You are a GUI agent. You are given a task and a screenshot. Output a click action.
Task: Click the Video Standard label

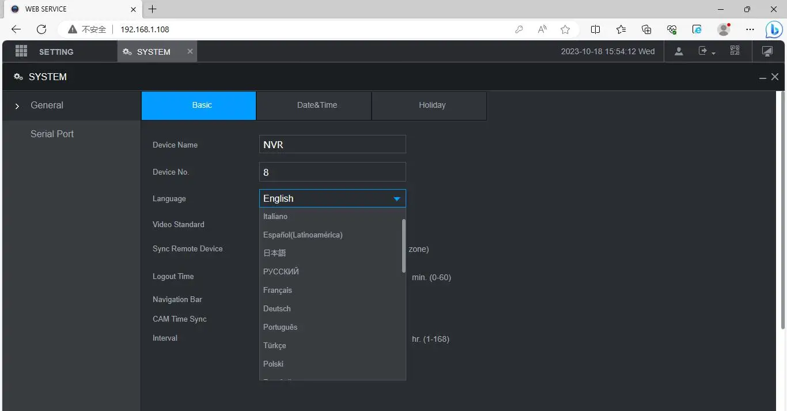178,225
